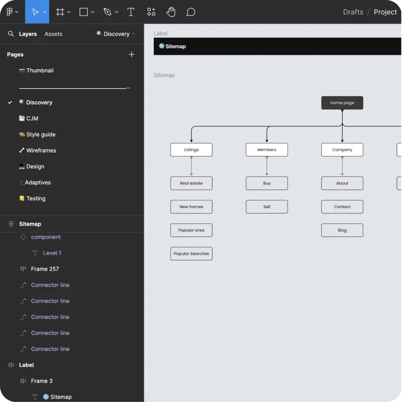
Task: Select the Wireframes page
Action: [42, 151]
